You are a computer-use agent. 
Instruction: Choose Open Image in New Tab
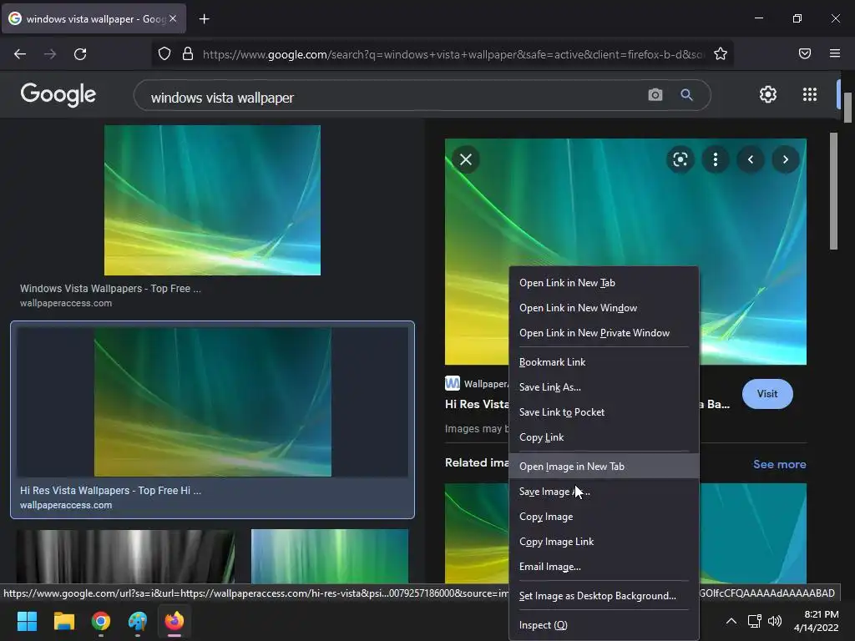tap(604, 467)
